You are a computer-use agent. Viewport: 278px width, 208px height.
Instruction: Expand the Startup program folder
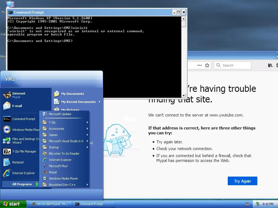pyautogui.click(x=65, y=147)
